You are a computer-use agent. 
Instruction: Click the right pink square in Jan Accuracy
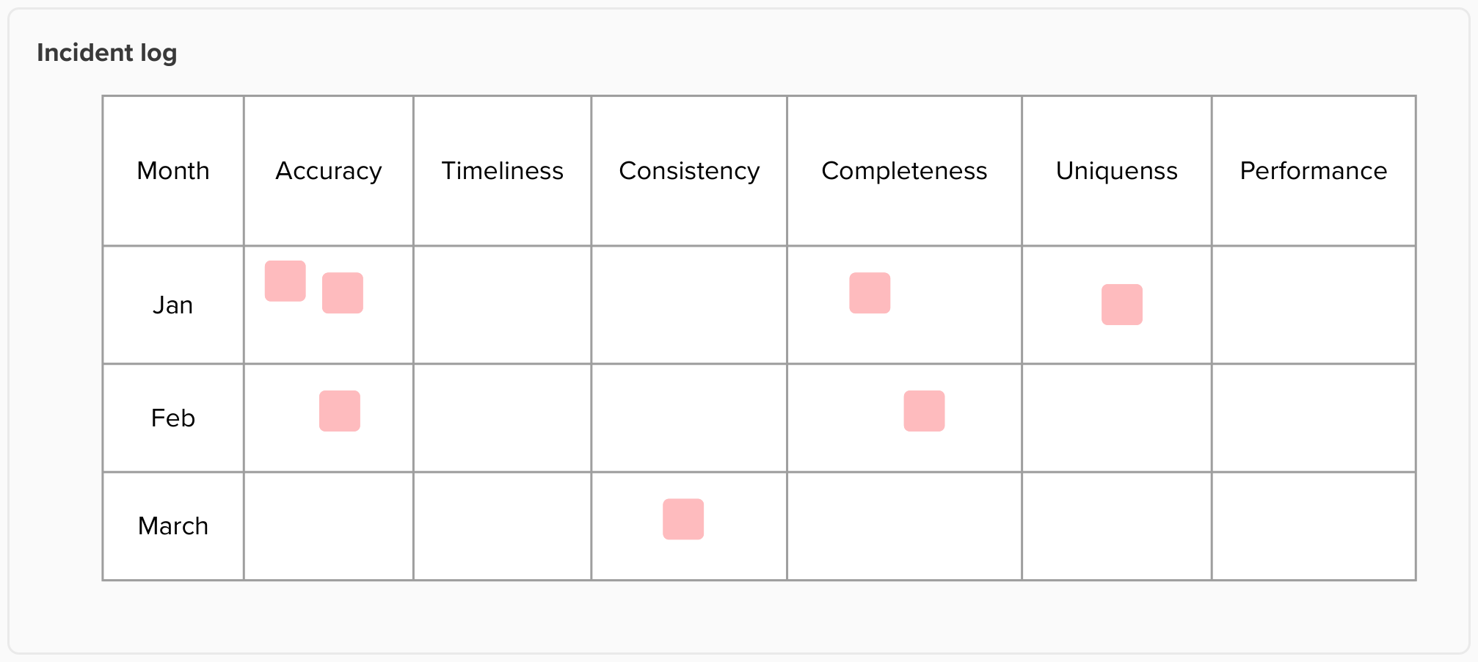(343, 293)
